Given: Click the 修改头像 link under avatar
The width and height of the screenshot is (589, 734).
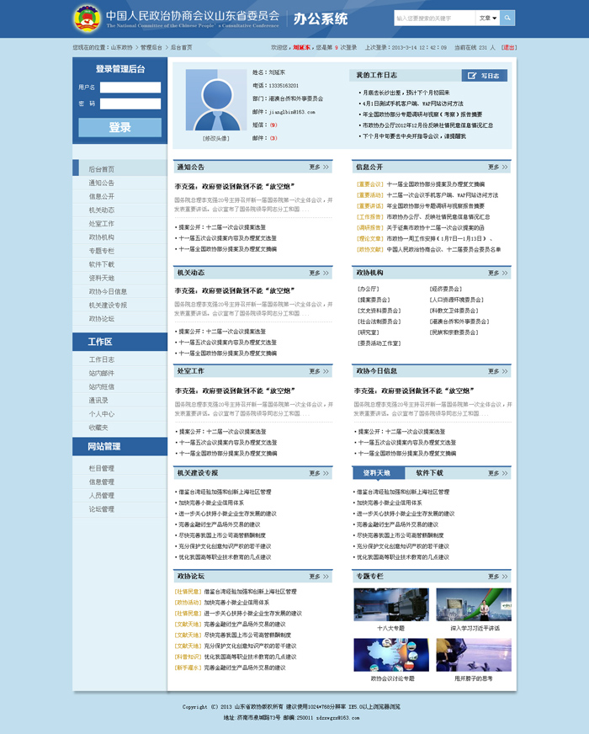Looking at the screenshot, I should (x=215, y=138).
